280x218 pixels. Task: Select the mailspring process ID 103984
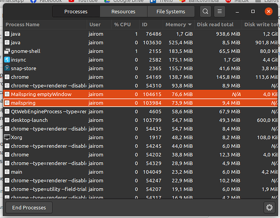(140, 103)
